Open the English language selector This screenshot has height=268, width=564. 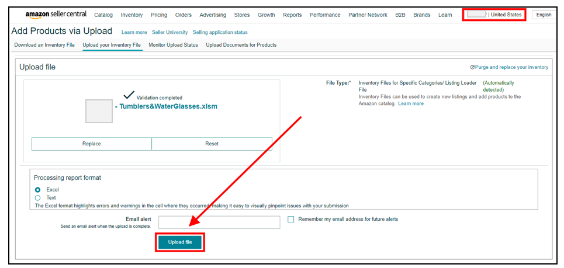pos(544,15)
